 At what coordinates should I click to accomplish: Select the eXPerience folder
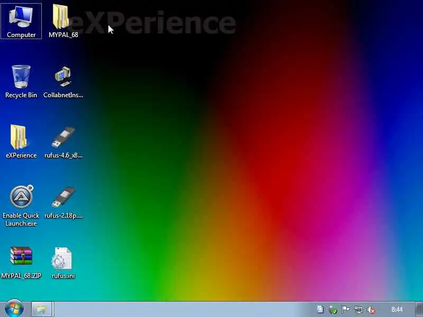point(21,142)
